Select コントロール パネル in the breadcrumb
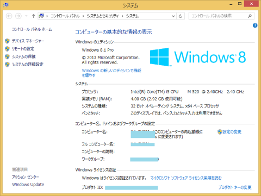The width and height of the screenshot is (261, 196). 65,16
